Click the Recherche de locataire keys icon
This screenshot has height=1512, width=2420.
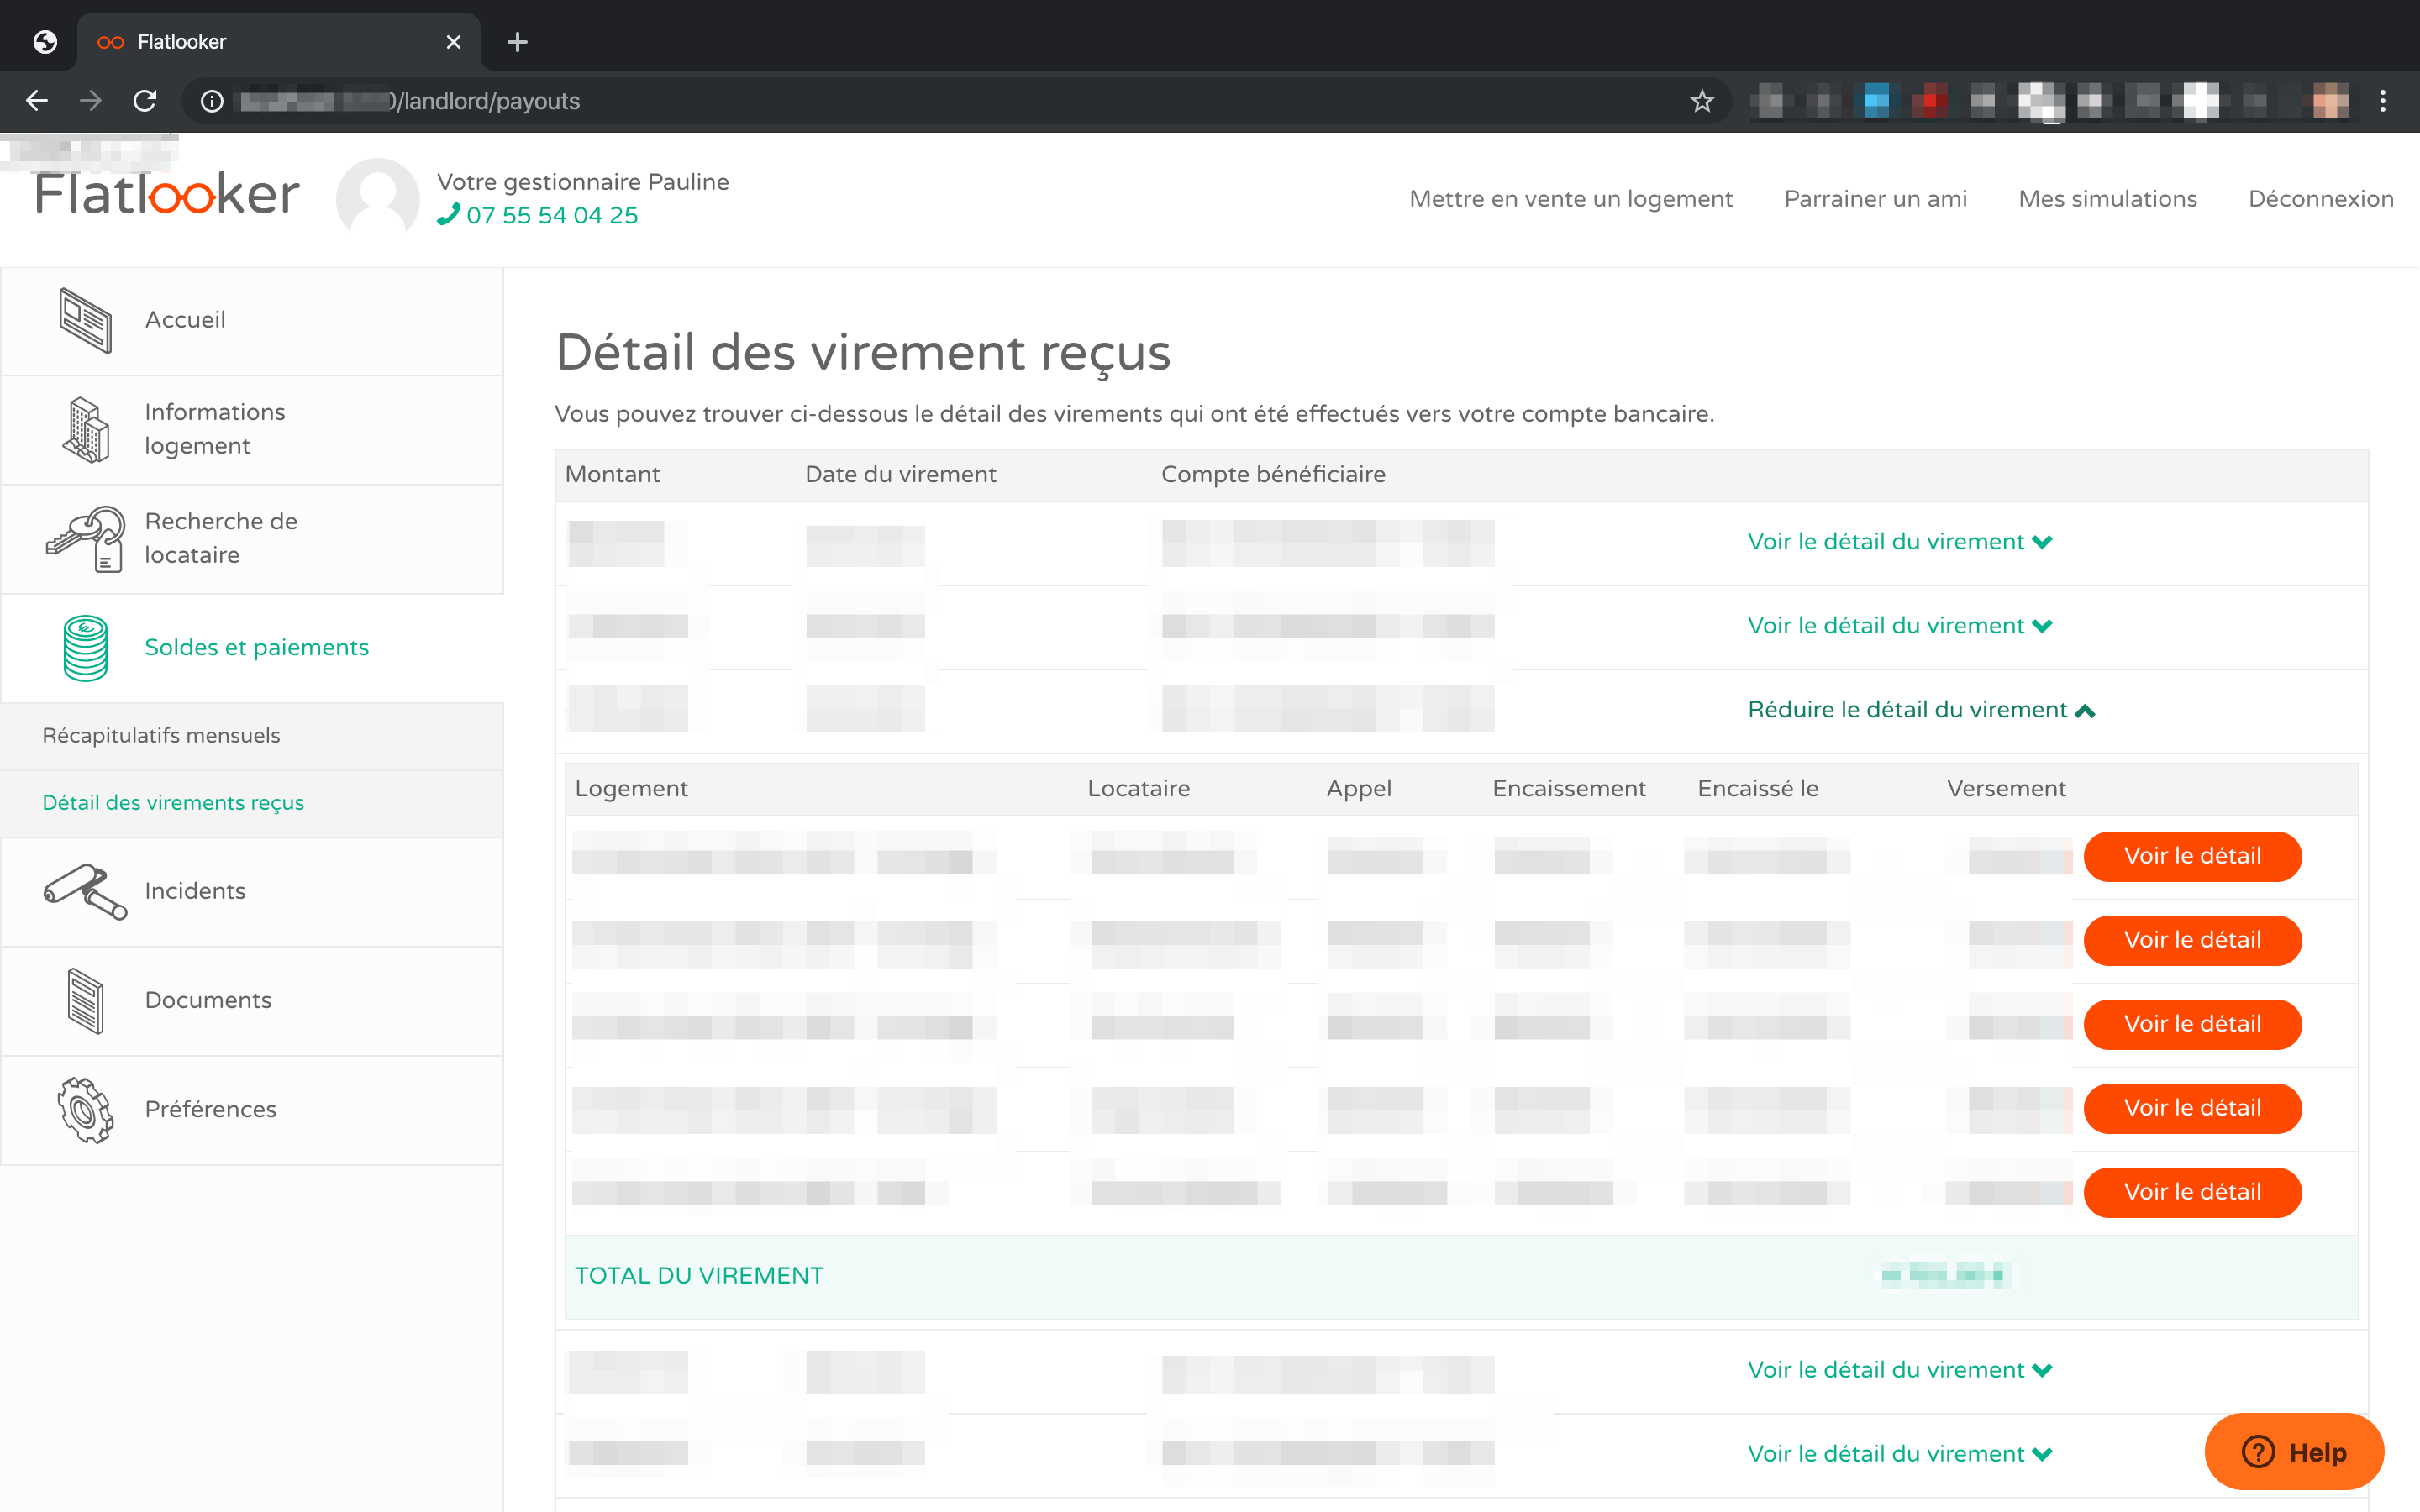tap(85, 539)
